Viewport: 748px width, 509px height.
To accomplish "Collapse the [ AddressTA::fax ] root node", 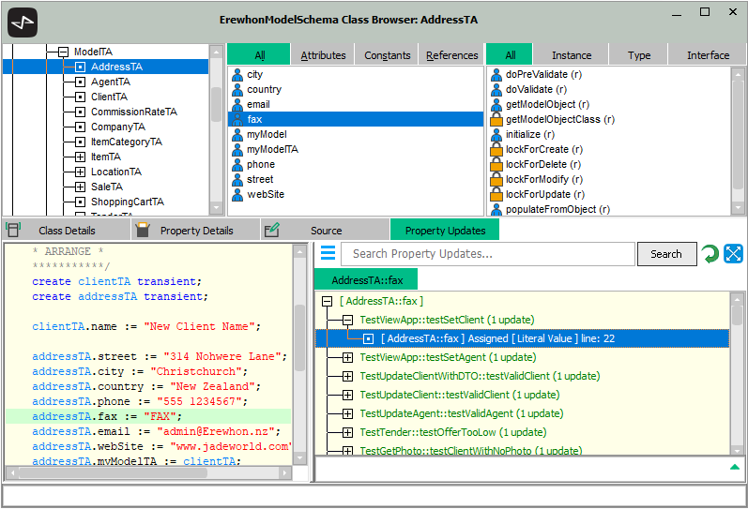I will click(x=328, y=301).
